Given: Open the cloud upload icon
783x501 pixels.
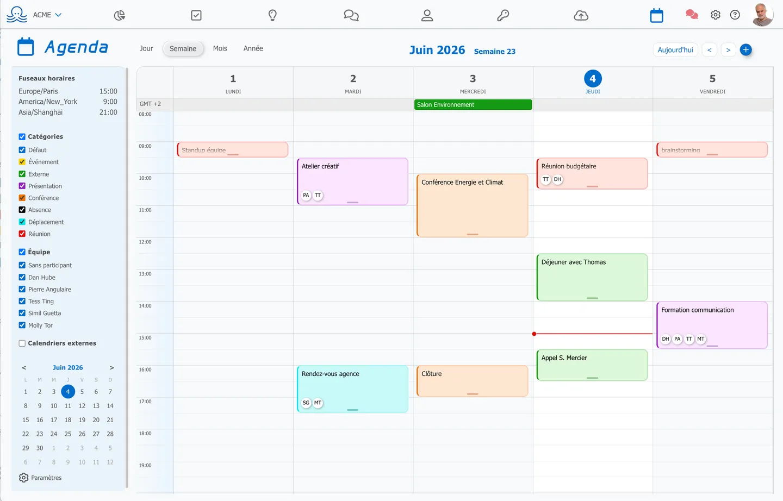Looking at the screenshot, I should [x=581, y=15].
